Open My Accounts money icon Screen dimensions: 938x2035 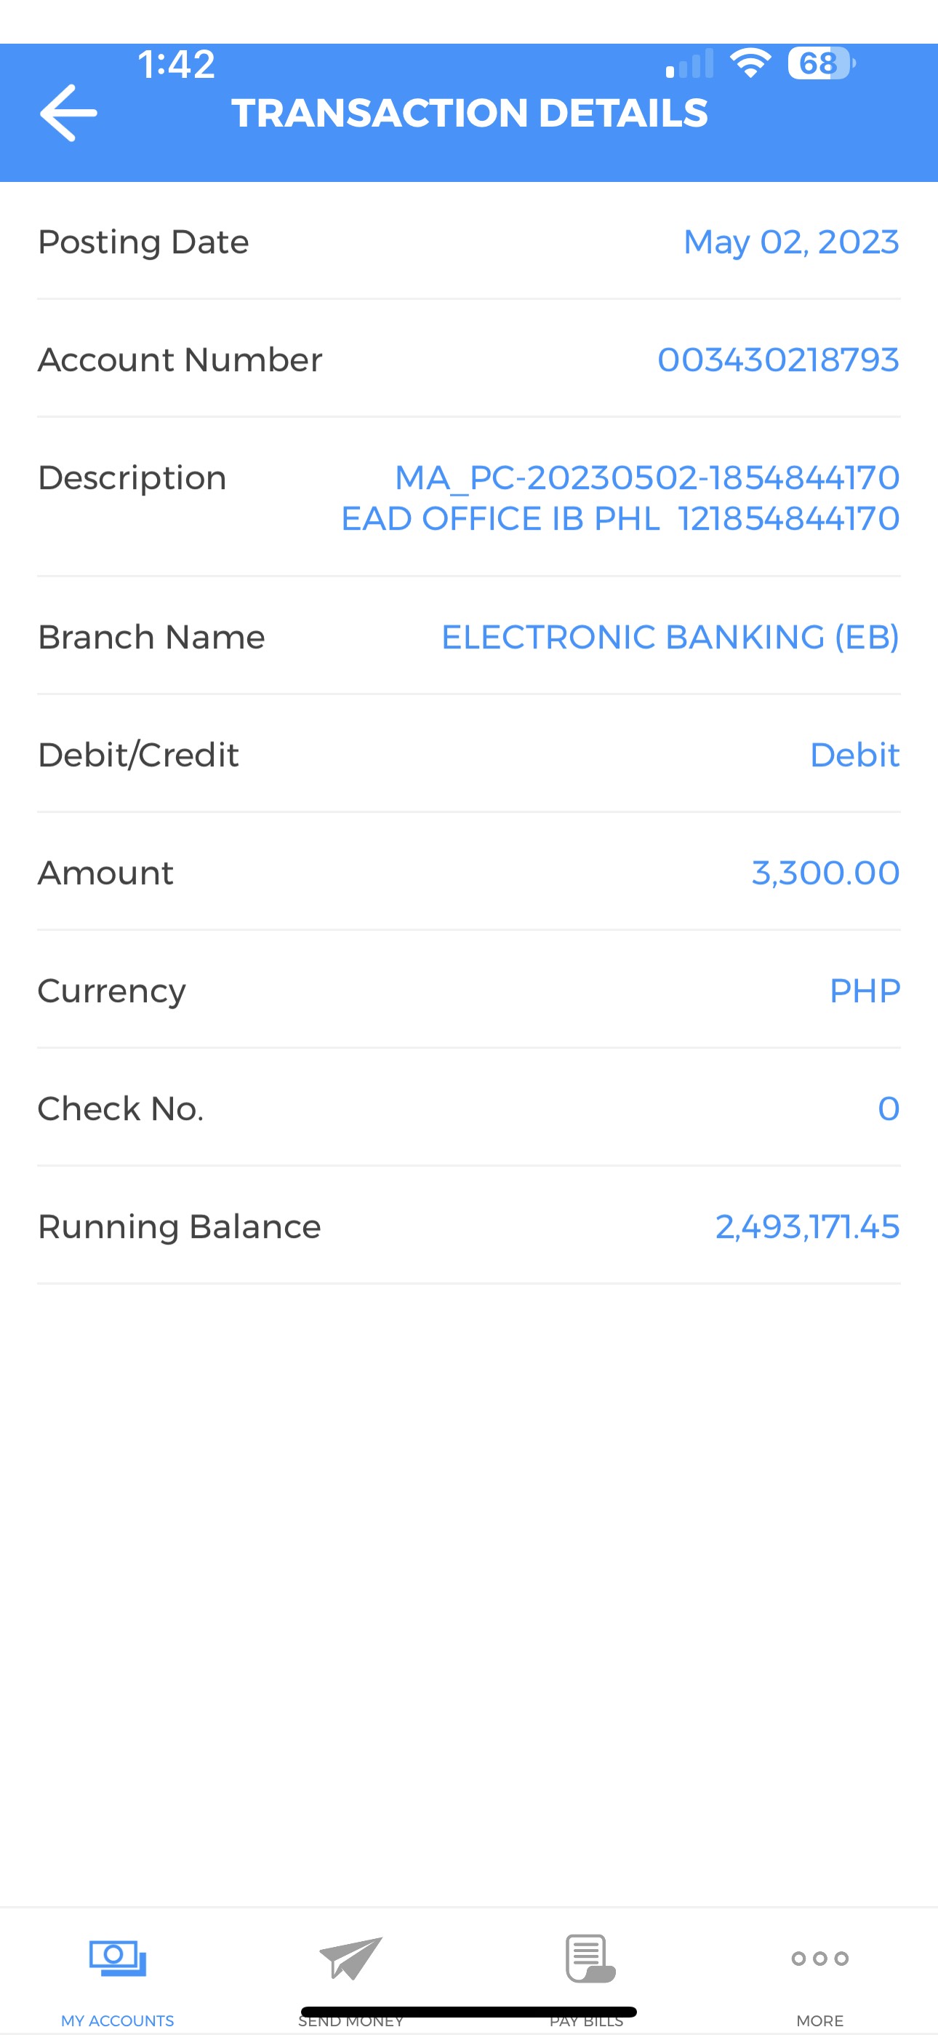point(118,1958)
